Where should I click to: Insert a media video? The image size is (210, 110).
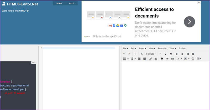(172, 59)
